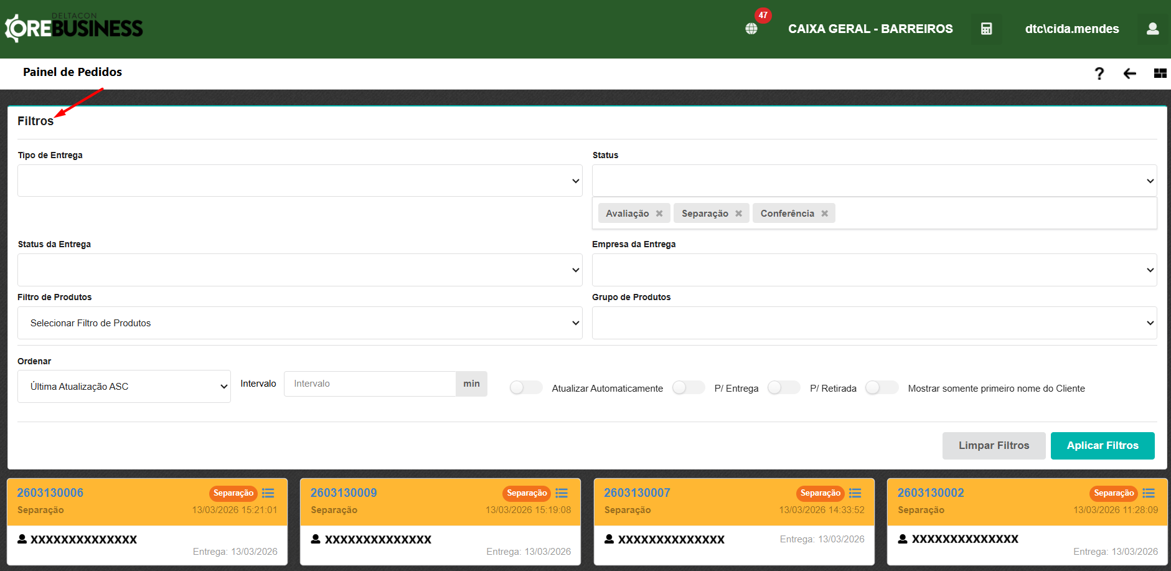1171x571 pixels.
Task: Expand the Tipo de Entrega dropdown
Action: click(x=299, y=181)
